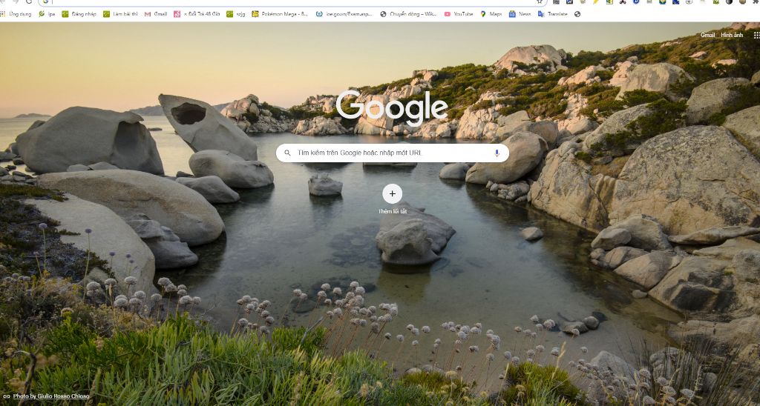Open the ipa bookmark

tap(47, 14)
